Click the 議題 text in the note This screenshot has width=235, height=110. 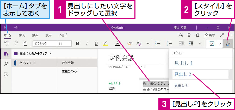click(112, 89)
